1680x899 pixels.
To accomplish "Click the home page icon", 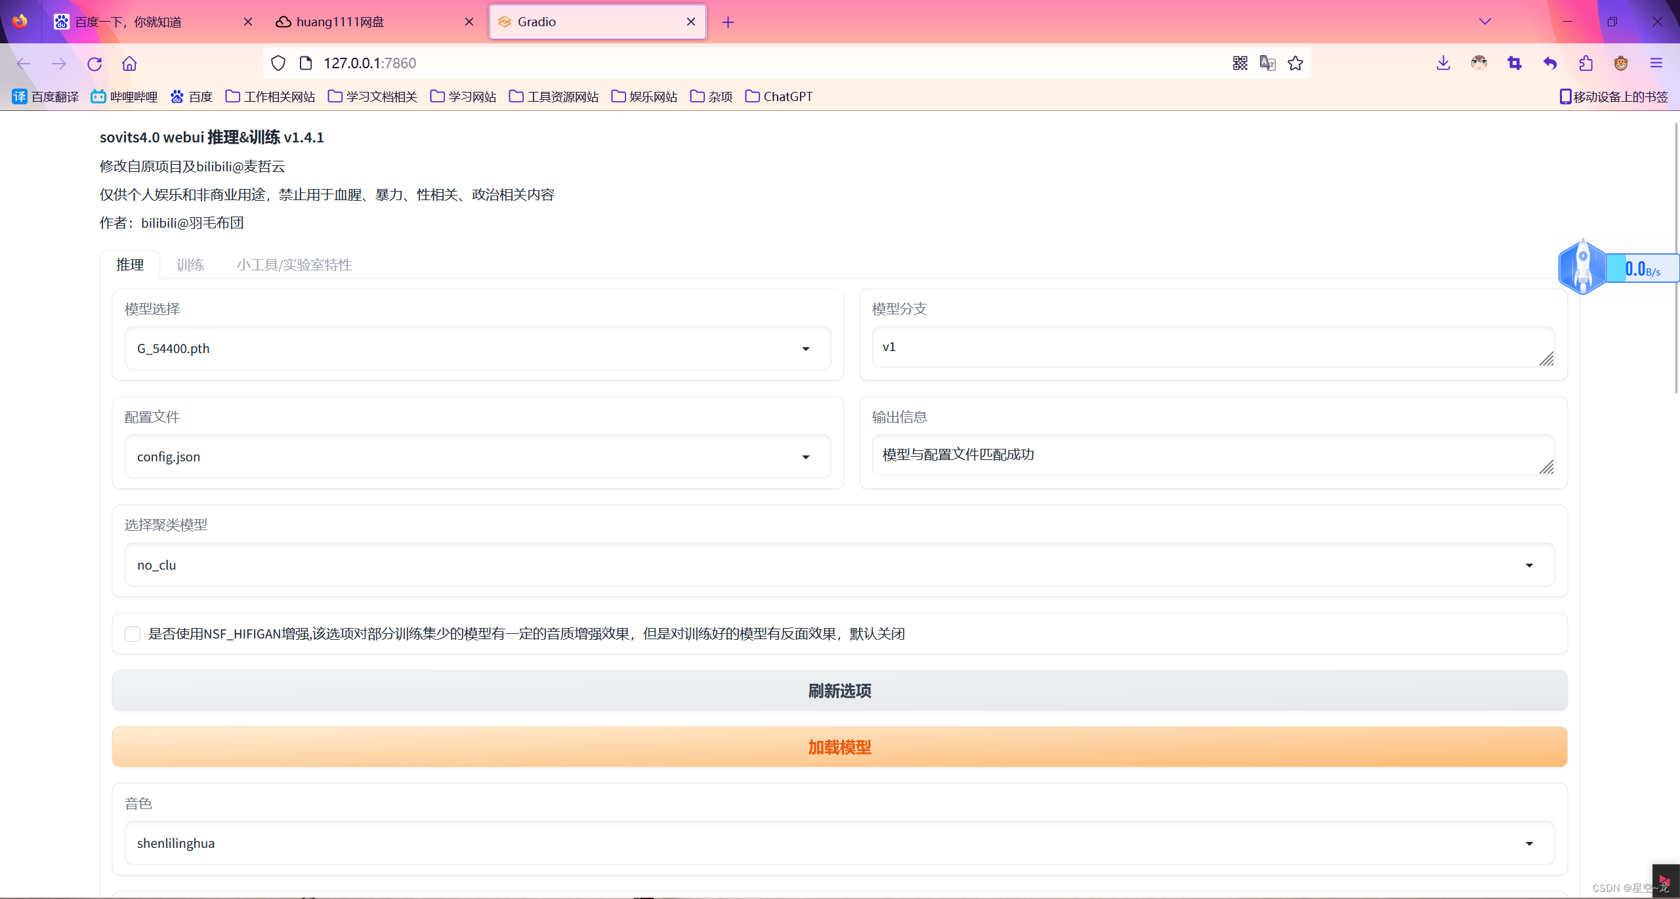I will [x=129, y=64].
